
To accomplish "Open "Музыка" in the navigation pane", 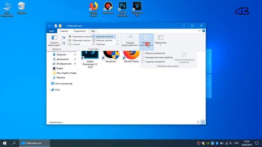I will click(61, 78).
